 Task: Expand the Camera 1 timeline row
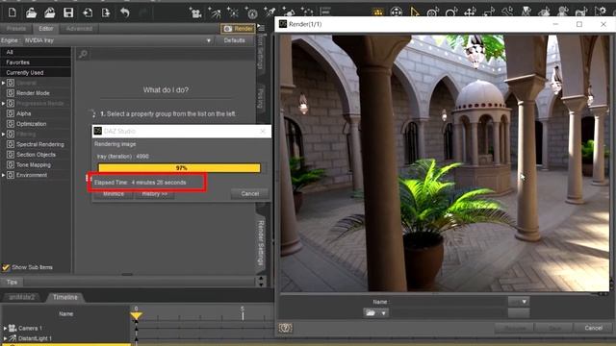(5, 328)
